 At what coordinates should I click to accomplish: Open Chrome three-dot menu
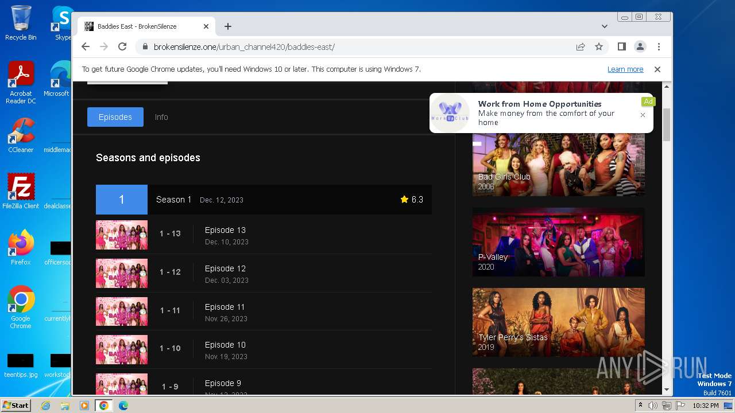659,46
